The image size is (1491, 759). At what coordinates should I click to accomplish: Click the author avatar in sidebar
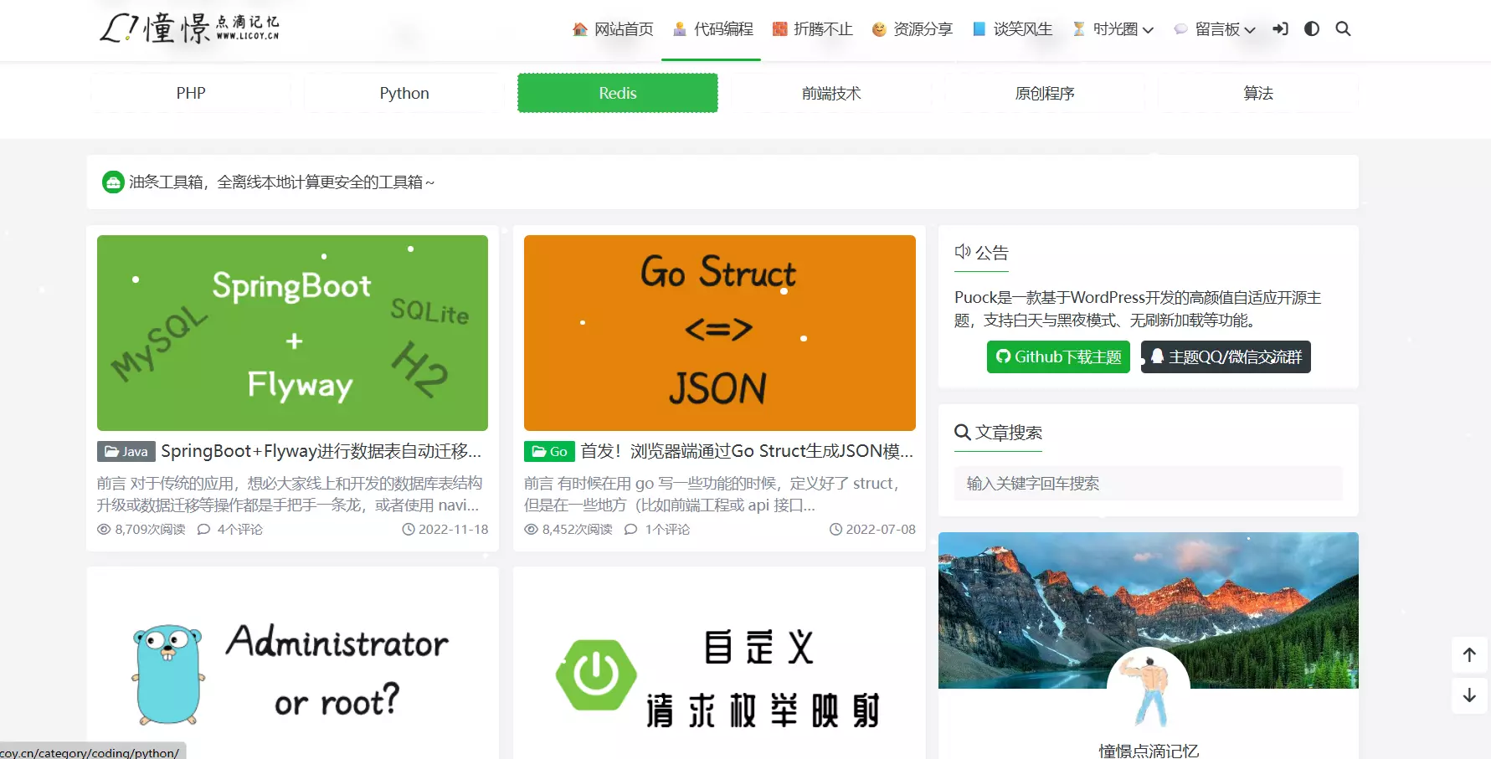[x=1148, y=688]
